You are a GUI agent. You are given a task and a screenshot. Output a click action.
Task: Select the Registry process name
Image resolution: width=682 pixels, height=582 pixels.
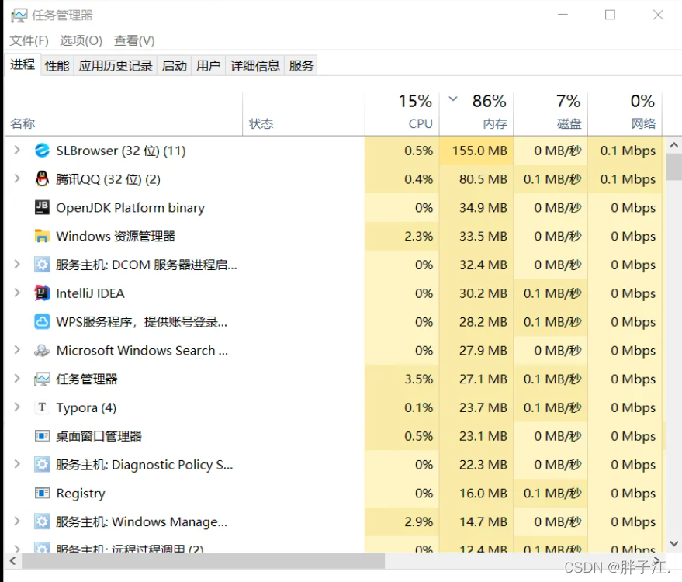(x=81, y=494)
